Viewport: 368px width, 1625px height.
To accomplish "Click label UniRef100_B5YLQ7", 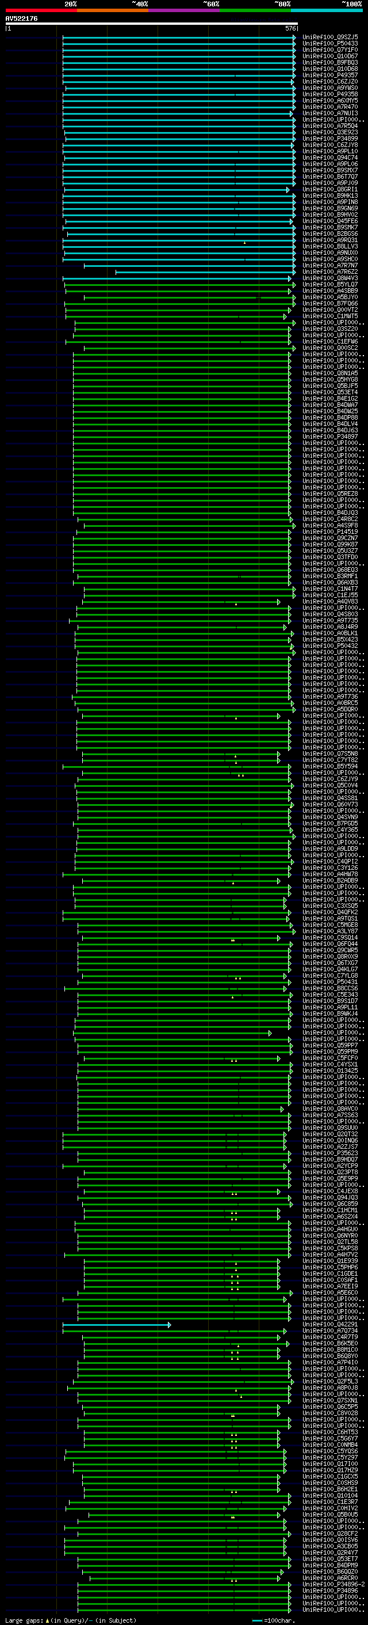I will [x=330, y=285].
